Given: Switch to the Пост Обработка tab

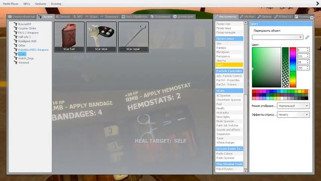Looking at the screenshot, I should coord(134,17).
